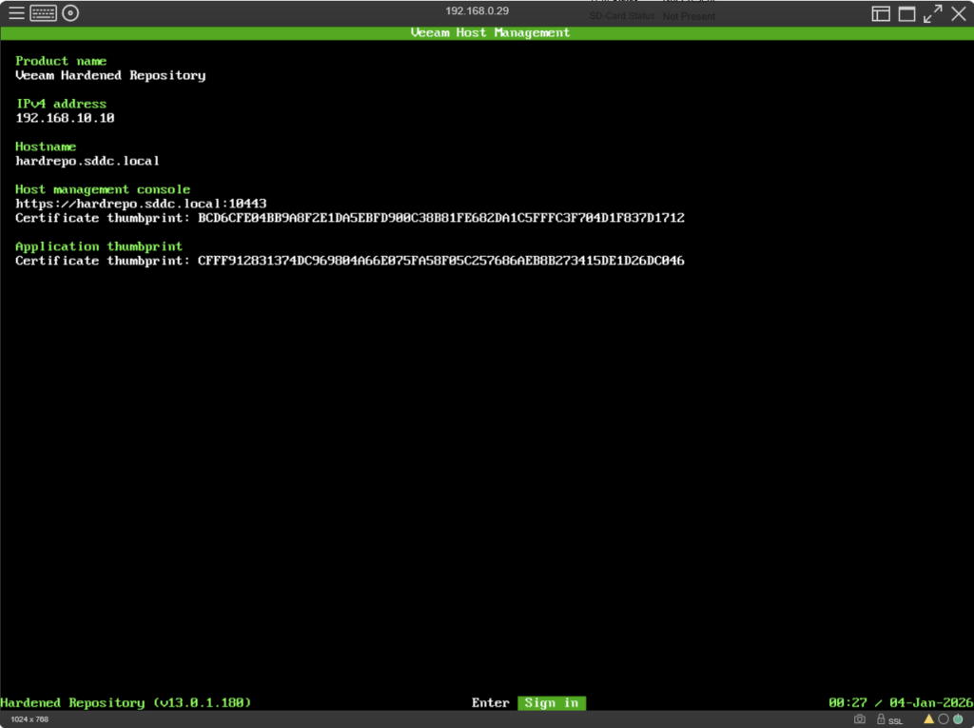The width and height of the screenshot is (974, 728).
Task: Click the virtual media disc icon
Action: click(x=70, y=13)
